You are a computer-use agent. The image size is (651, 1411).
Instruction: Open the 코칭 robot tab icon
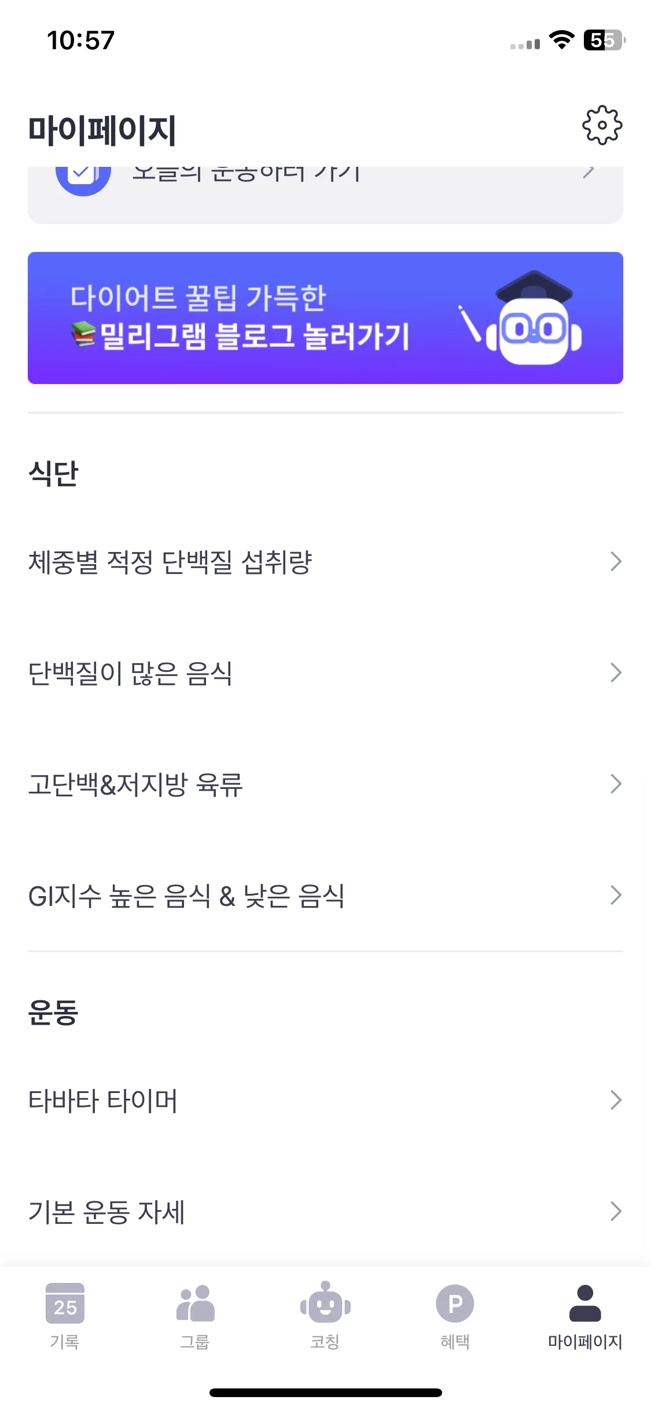pos(325,1302)
